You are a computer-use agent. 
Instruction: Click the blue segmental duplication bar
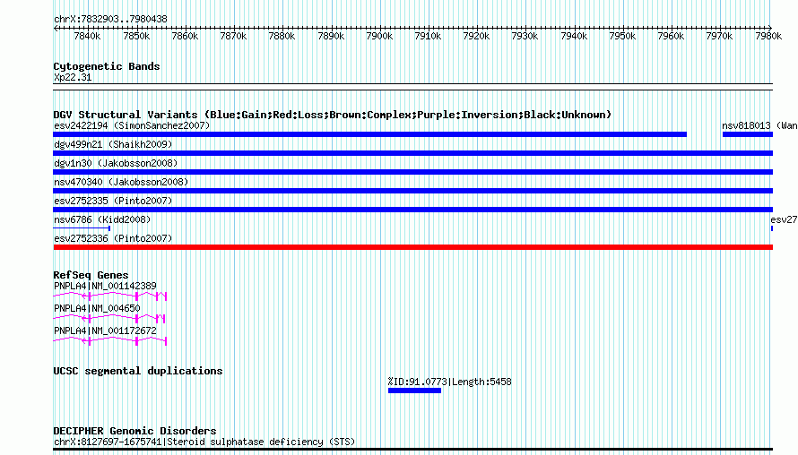414,391
